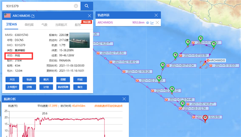
Task: Clear the search field with the X icon
Action: tap(76, 6)
